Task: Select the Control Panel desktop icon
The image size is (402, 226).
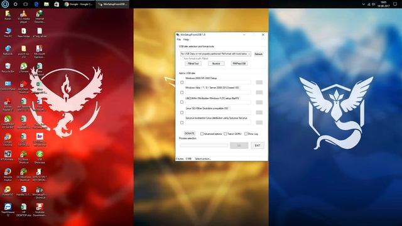Action: [8, 85]
